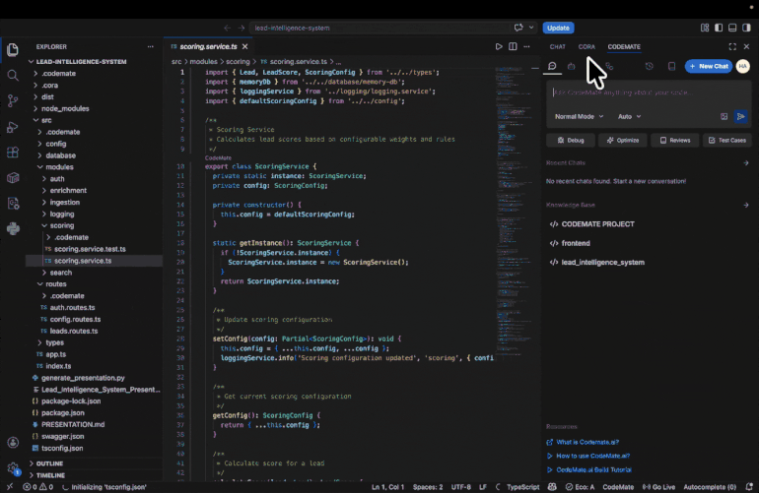The image size is (759, 493).
Task: Click the Copilot icon in title bar
Action: coord(518,28)
